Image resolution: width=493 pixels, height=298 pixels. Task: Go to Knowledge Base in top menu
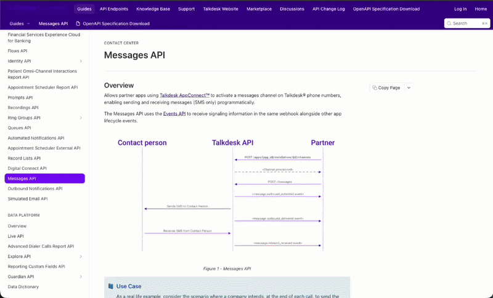tap(153, 9)
